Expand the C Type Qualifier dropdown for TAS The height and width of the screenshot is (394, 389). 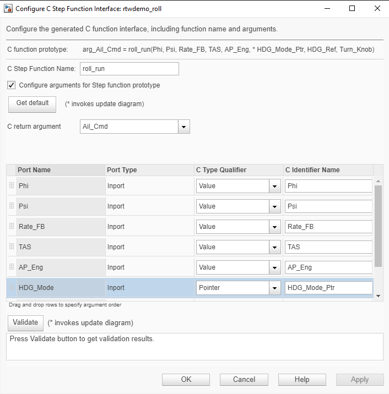[x=275, y=247]
